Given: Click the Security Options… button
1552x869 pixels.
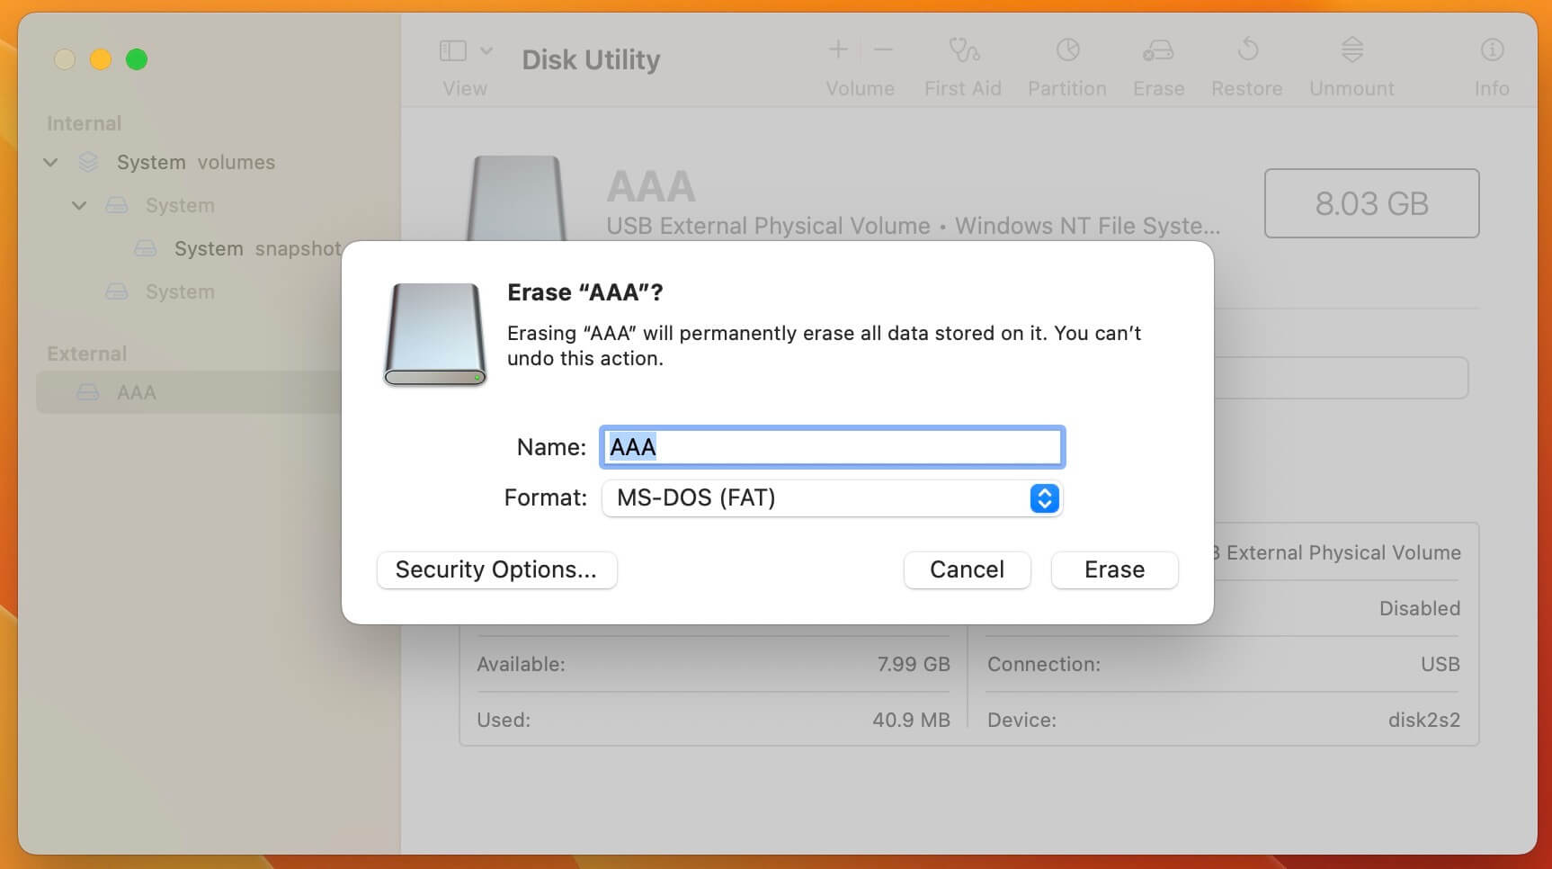Looking at the screenshot, I should (496, 570).
